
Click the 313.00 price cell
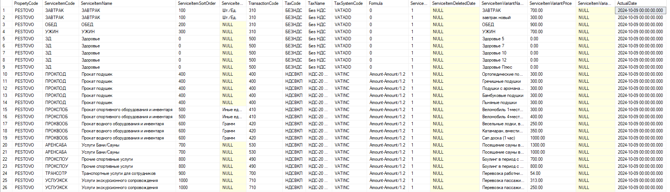click(536, 180)
